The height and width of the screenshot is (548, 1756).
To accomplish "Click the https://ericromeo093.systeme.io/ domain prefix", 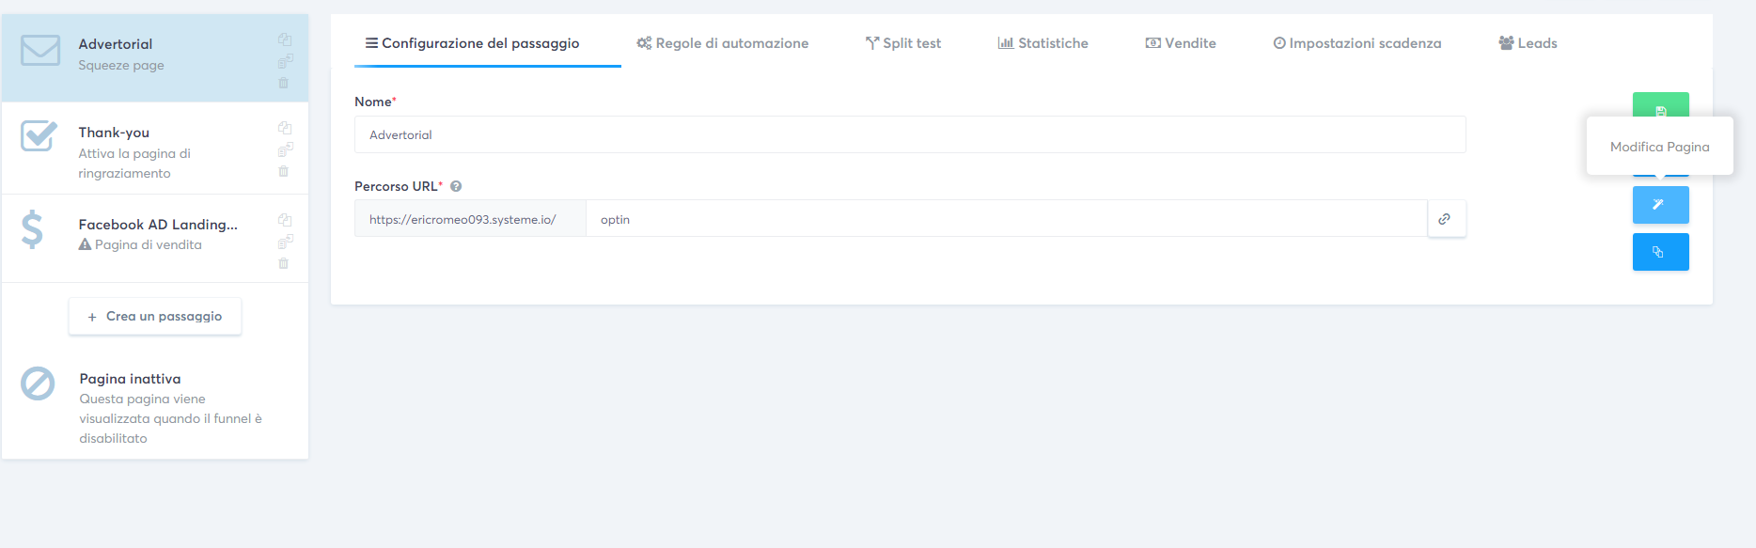I will click(470, 219).
